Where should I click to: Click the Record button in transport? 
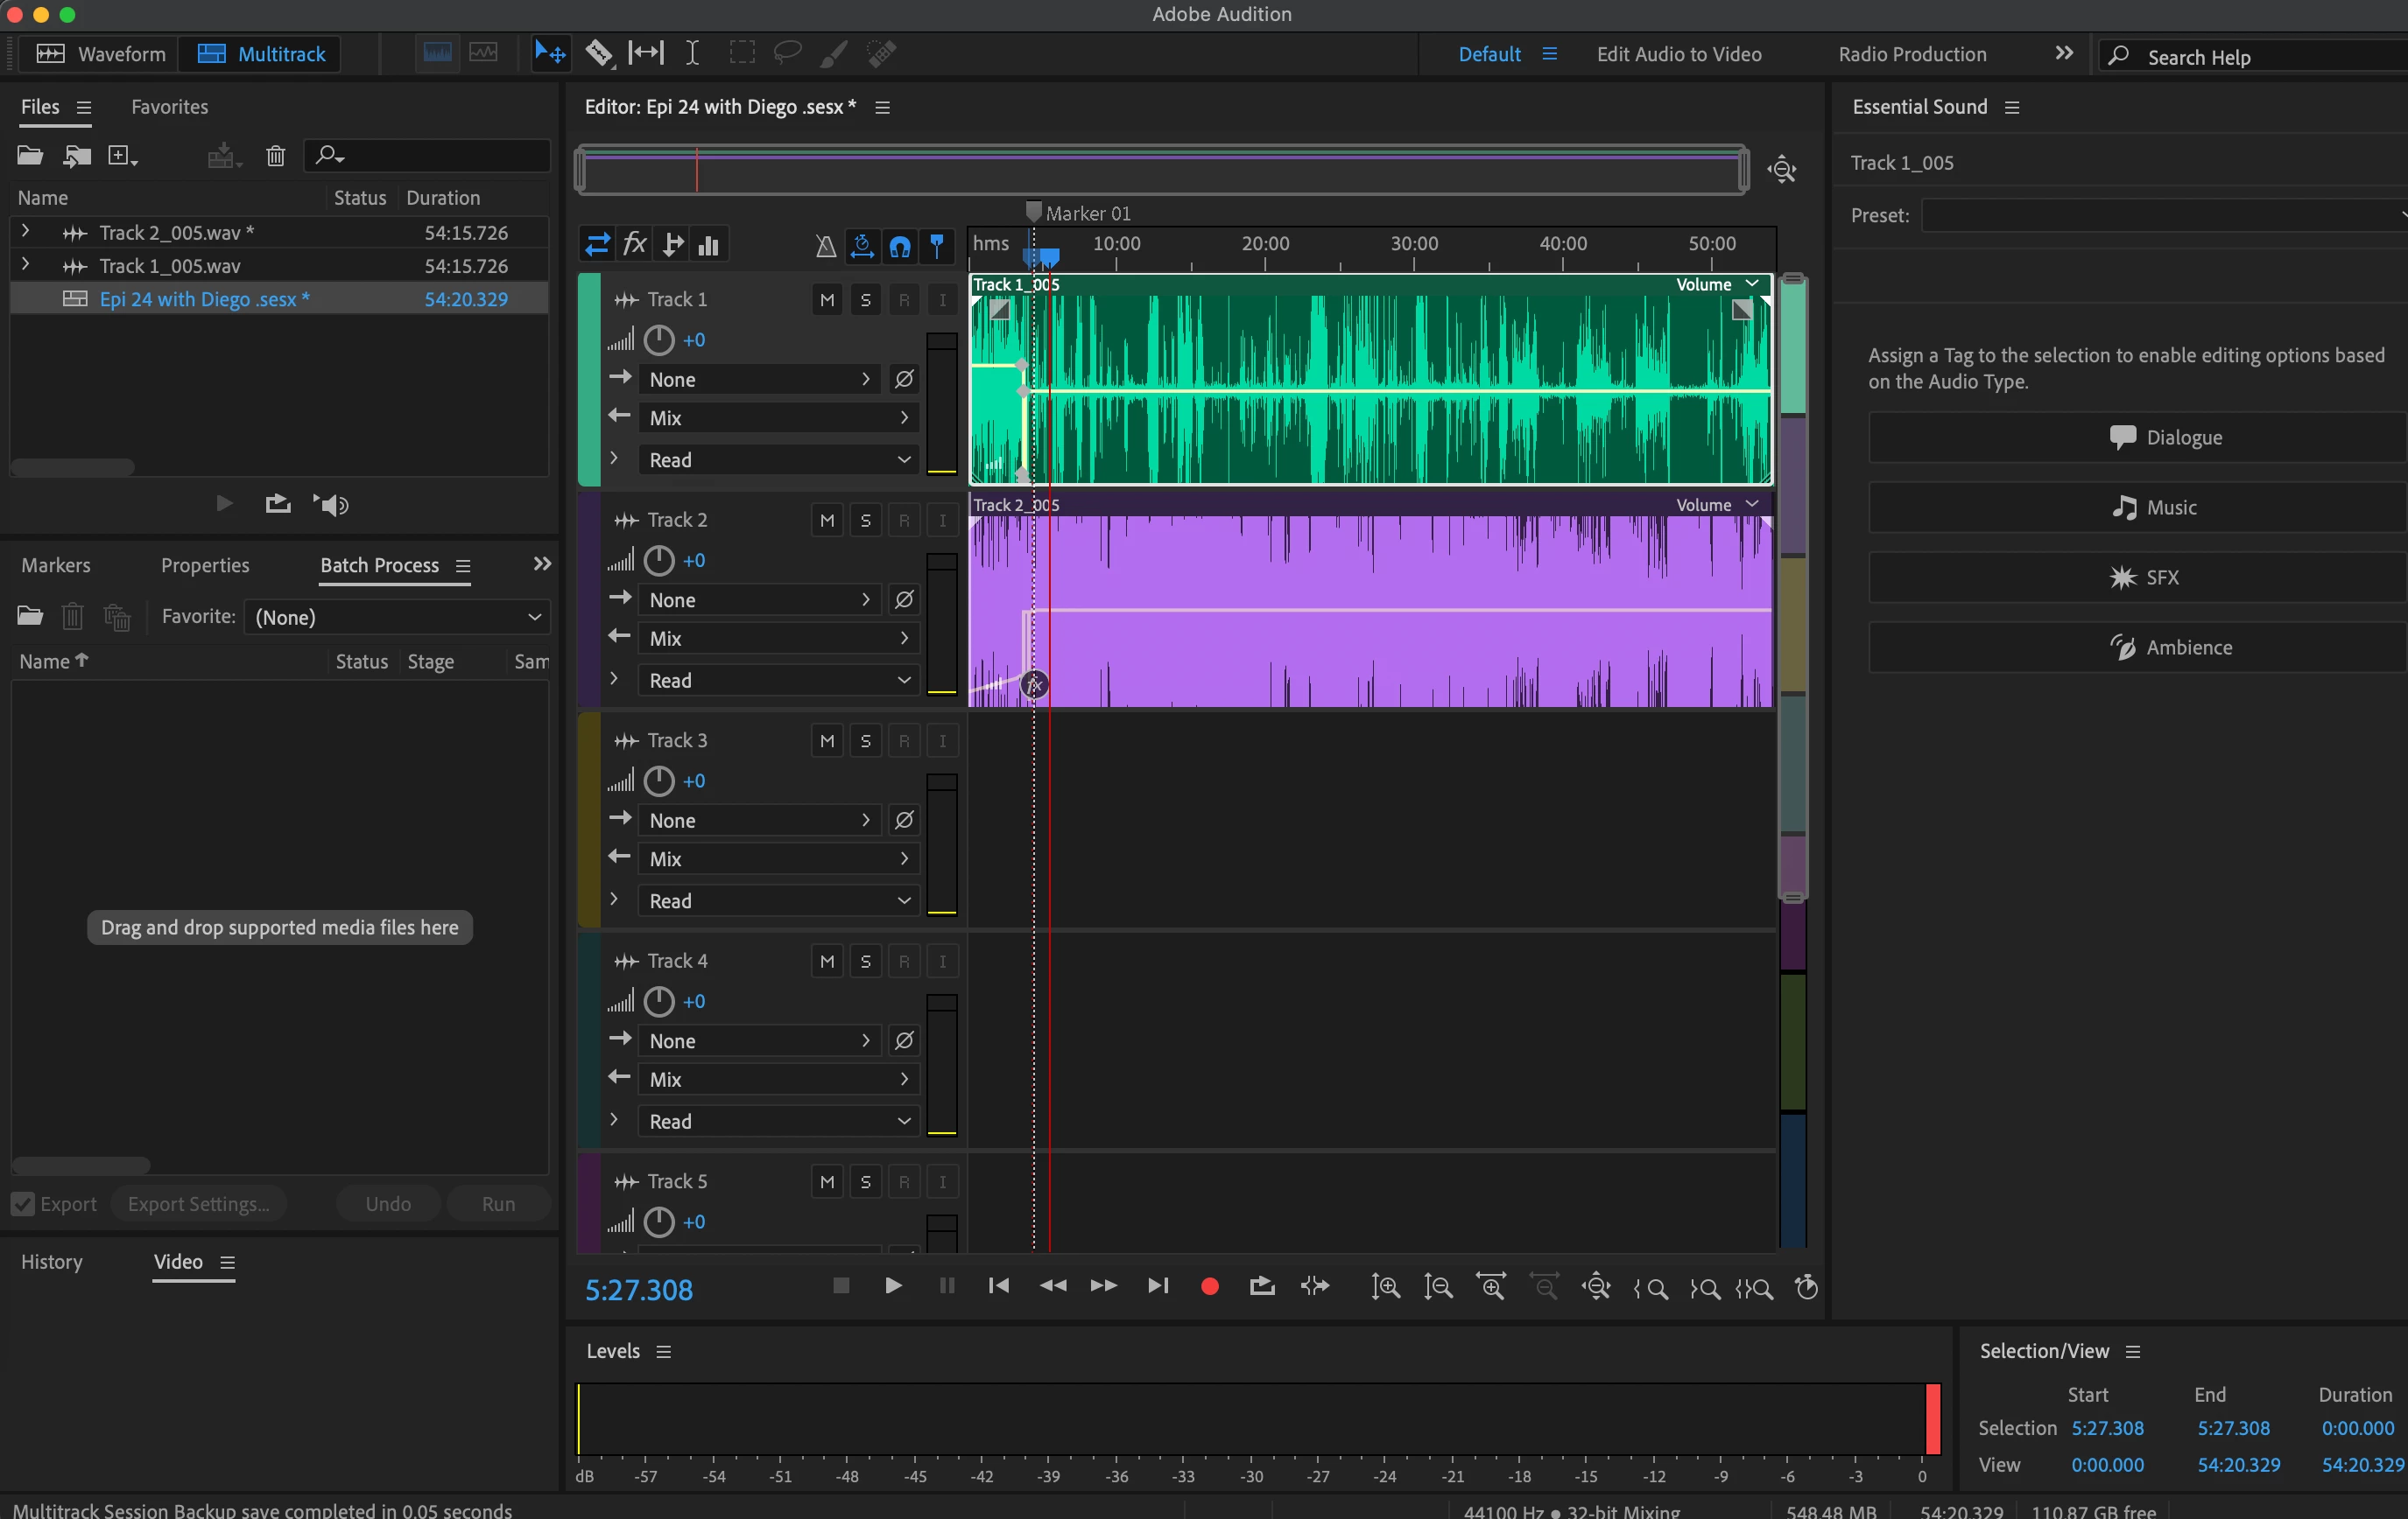(x=1209, y=1286)
